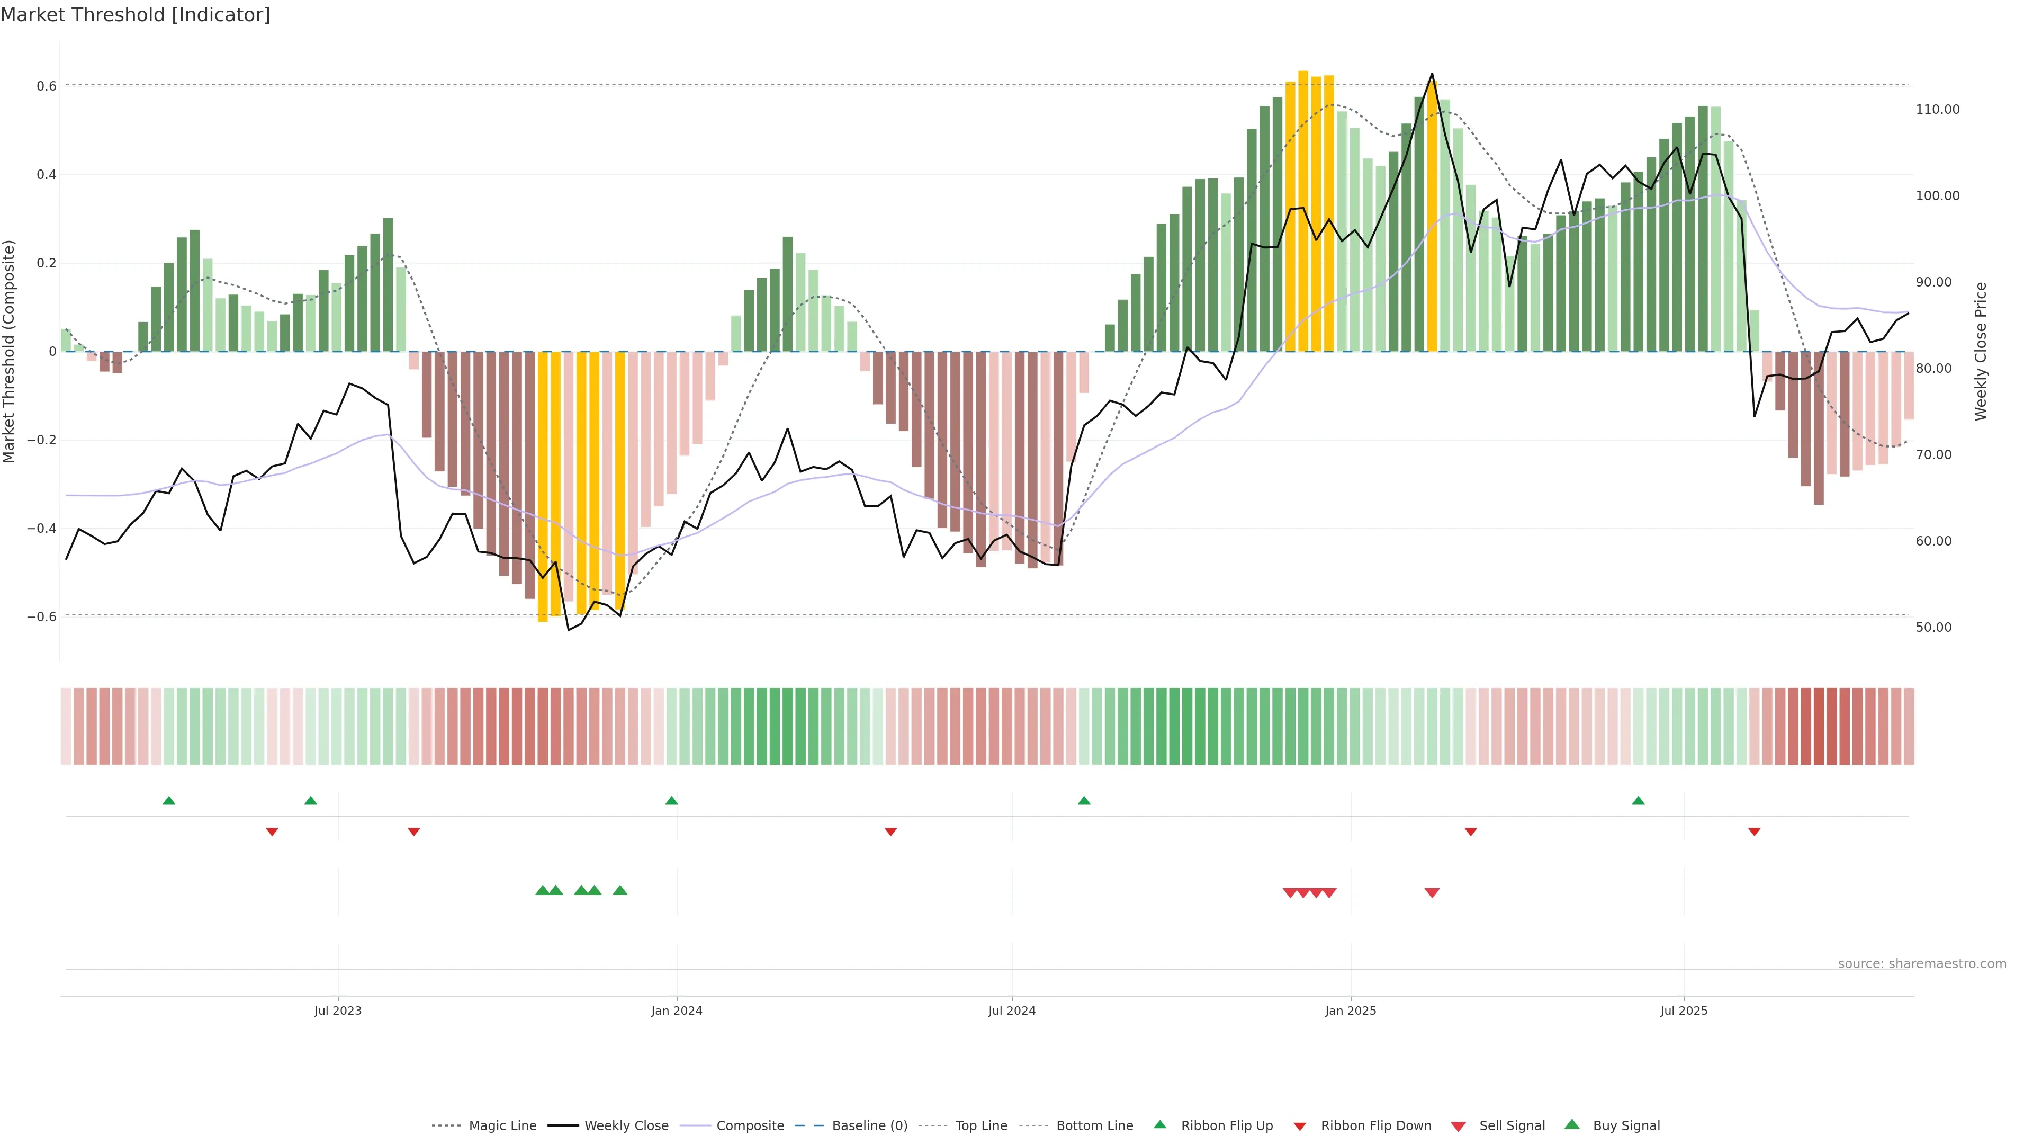Click the Sell Signal legend marker icon
Image resolution: width=2033 pixels, height=1144 pixels.
tap(1459, 1127)
